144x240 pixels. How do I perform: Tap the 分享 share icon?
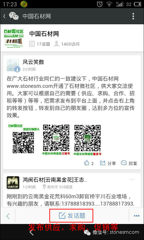tap(103, 163)
